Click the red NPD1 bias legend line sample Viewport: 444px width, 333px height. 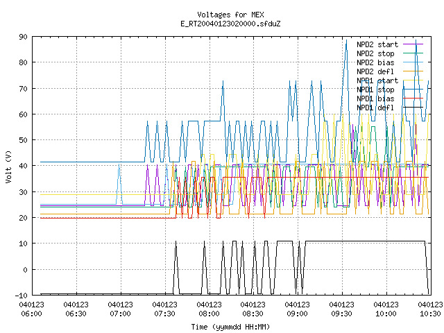click(x=413, y=99)
